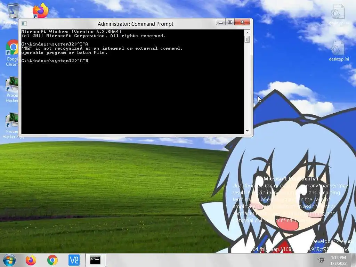
Task: Click the Command Prompt scrollbar up arrow
Action: 247,32
